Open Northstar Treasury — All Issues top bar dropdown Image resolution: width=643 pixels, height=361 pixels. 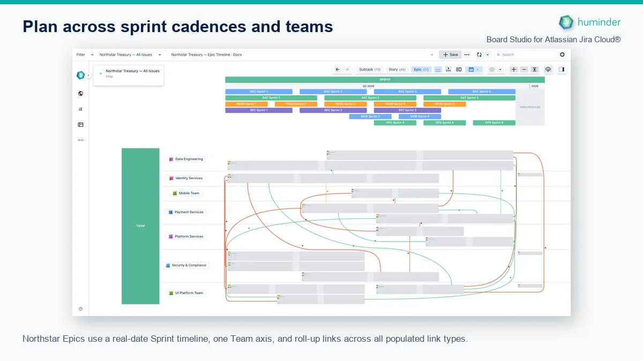click(x=130, y=55)
